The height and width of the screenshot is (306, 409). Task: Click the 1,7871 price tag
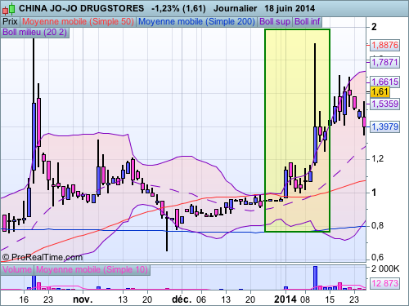point(384,62)
